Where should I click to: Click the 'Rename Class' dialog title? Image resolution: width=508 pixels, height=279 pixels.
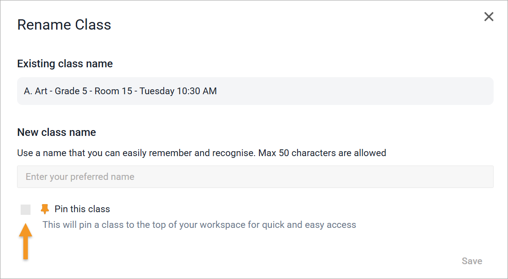[64, 25]
